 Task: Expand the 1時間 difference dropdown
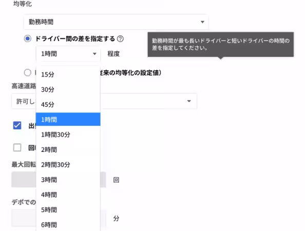coord(68,54)
